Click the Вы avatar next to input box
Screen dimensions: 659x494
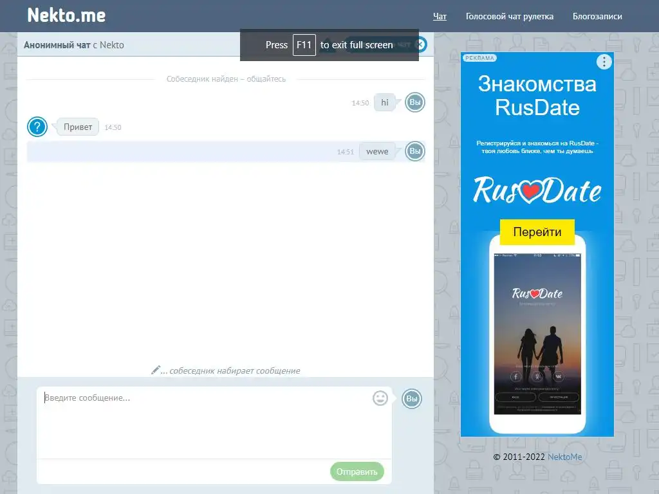point(411,399)
